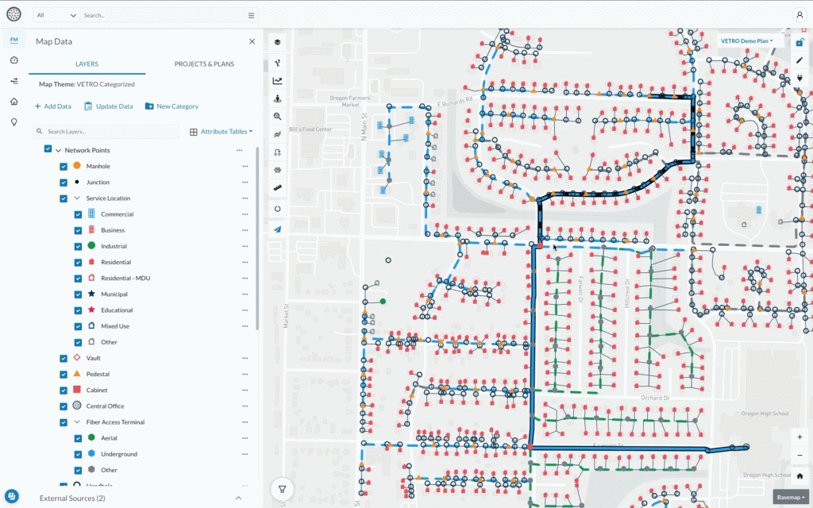Viewport: 813px width, 508px height.
Task: Open the FM module in sidebar
Action: pos(14,40)
